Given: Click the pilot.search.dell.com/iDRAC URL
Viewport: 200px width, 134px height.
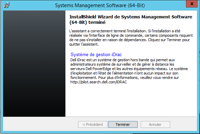Looking at the screenshot, I should click(99, 82).
